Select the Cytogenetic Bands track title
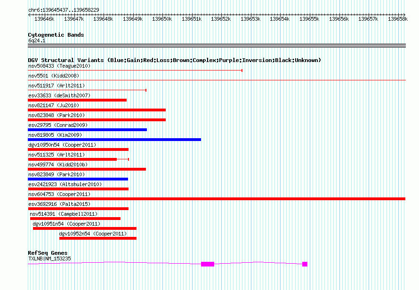Image resolution: width=419 pixels, height=290 pixels. (56, 35)
